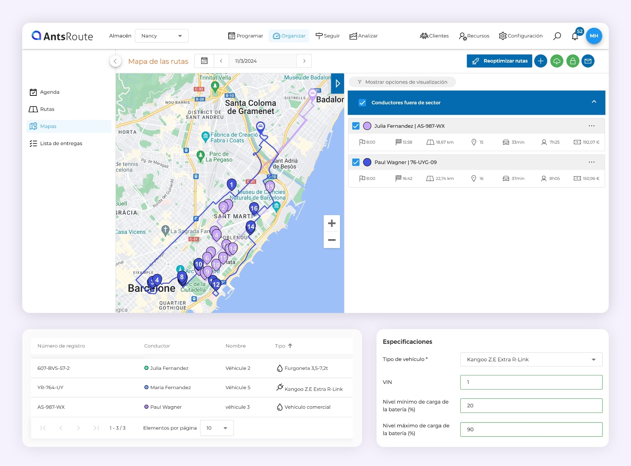Uncheck Julia Fernandez route checkbox
The image size is (631, 466).
tap(356, 126)
